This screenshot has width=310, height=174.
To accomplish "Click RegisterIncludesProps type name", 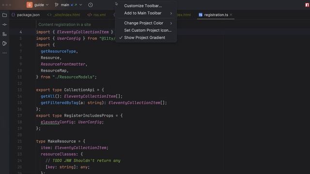I will tap(89, 116).
